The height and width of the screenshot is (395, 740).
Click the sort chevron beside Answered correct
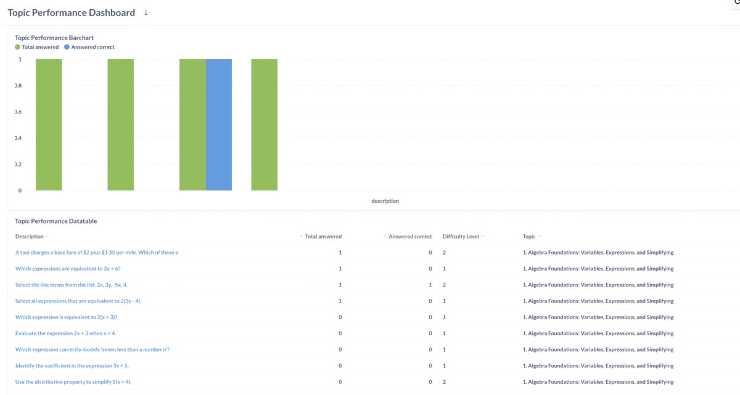(385, 237)
